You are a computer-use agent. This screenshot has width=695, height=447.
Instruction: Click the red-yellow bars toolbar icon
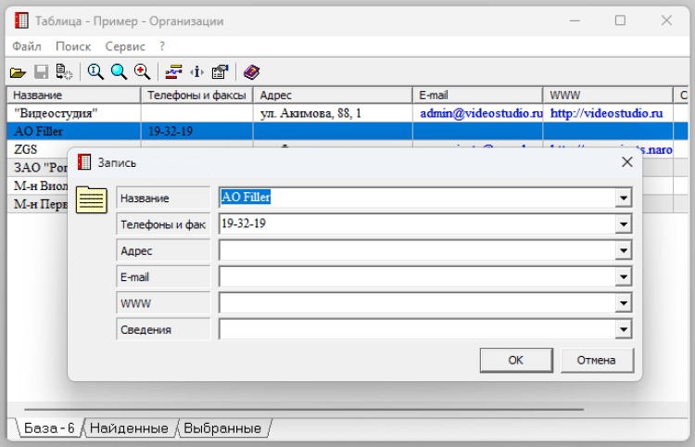coord(174,71)
